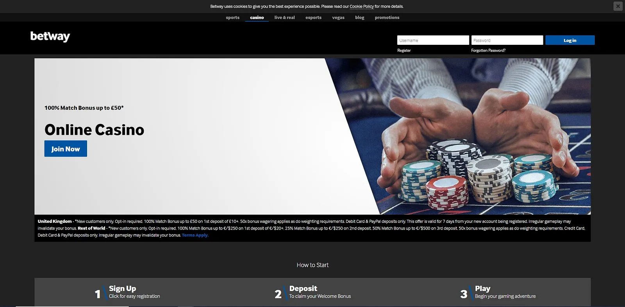Viewport: 625px width, 307px height.
Task: Open the sports section
Action: [x=232, y=18]
